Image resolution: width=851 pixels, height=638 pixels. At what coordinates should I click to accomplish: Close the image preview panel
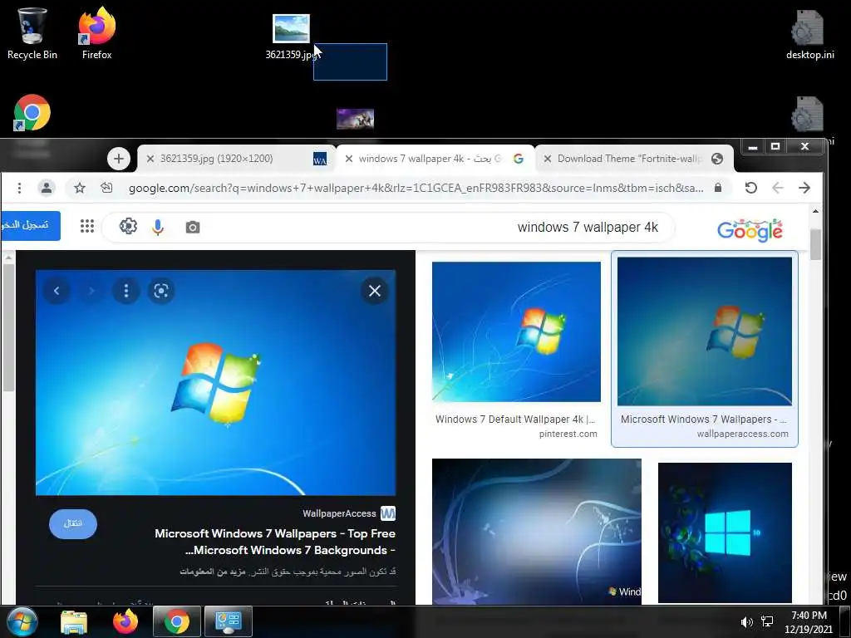pos(375,291)
